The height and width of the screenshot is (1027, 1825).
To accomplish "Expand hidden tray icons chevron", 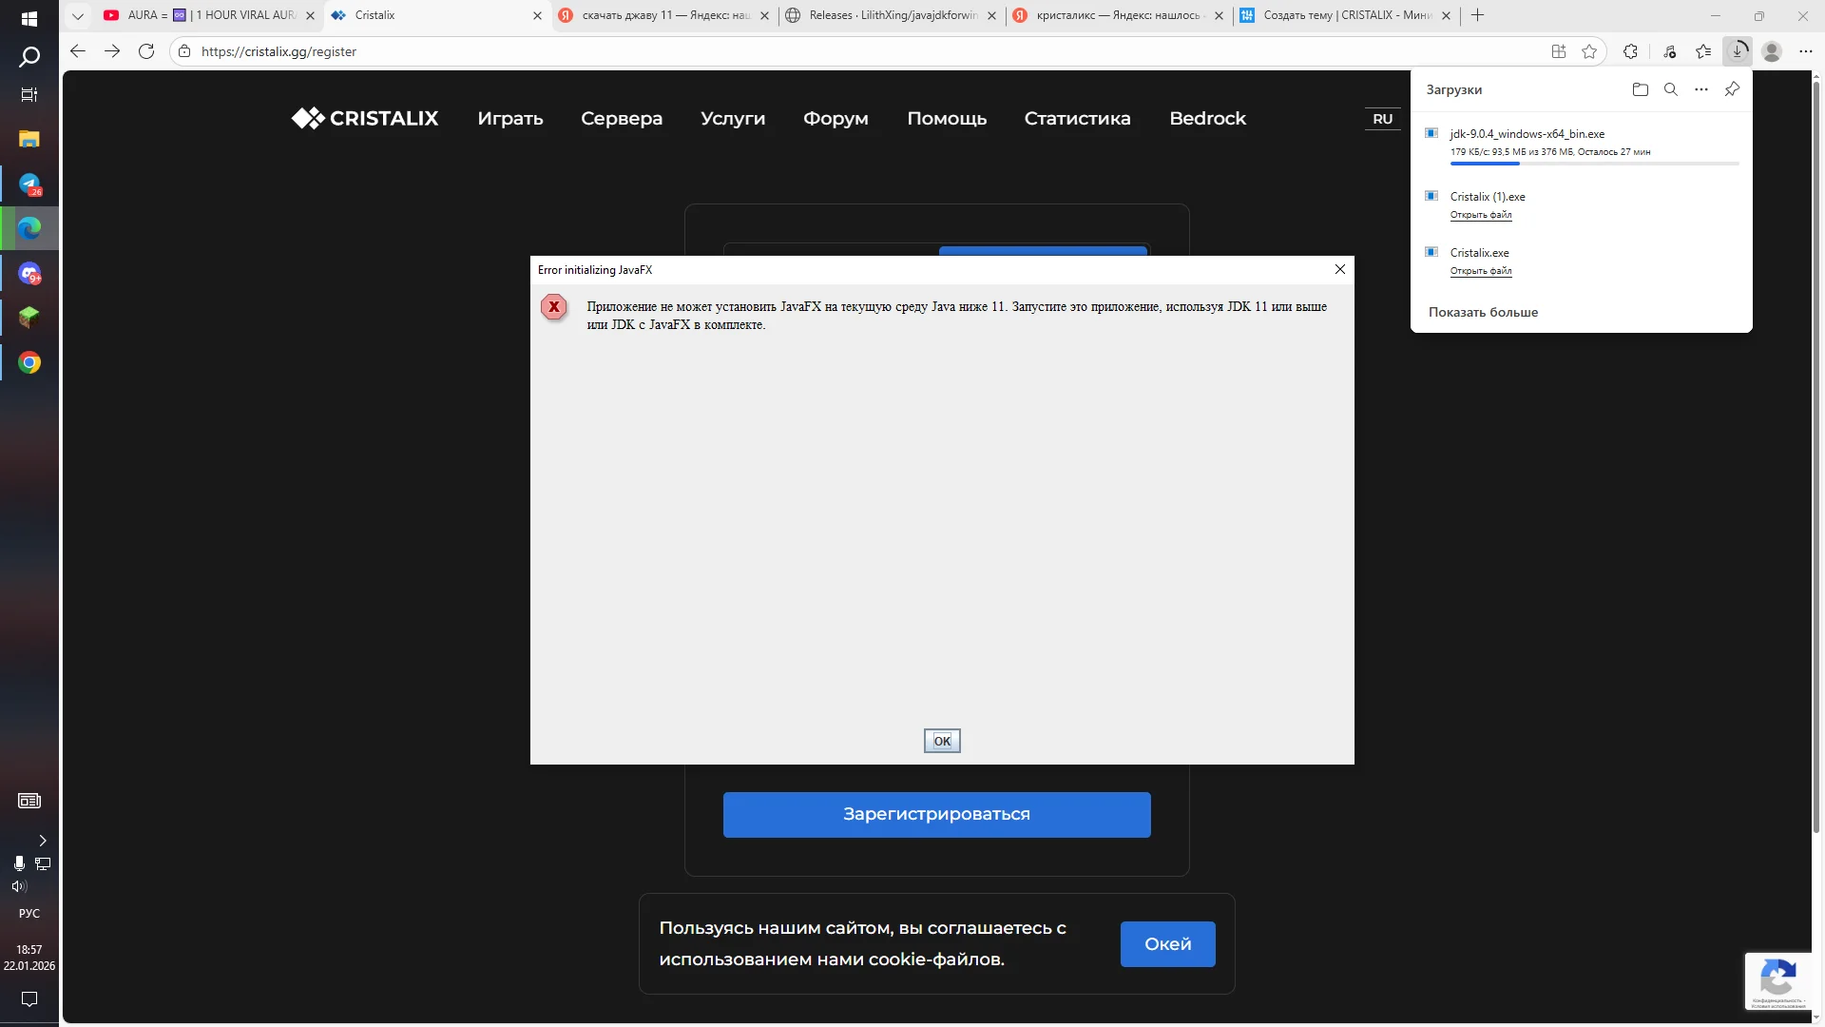I will [42, 841].
